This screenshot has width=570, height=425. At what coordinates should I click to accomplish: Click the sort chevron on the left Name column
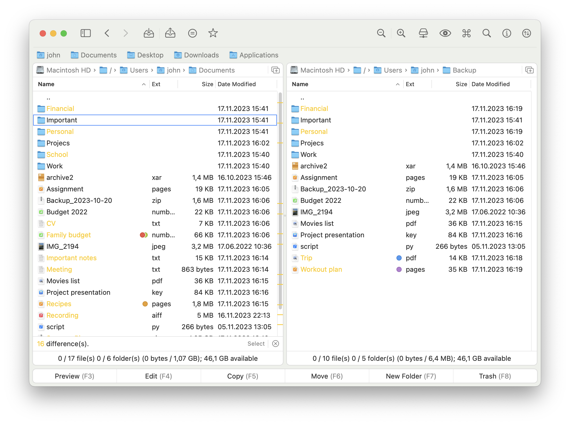pos(144,84)
